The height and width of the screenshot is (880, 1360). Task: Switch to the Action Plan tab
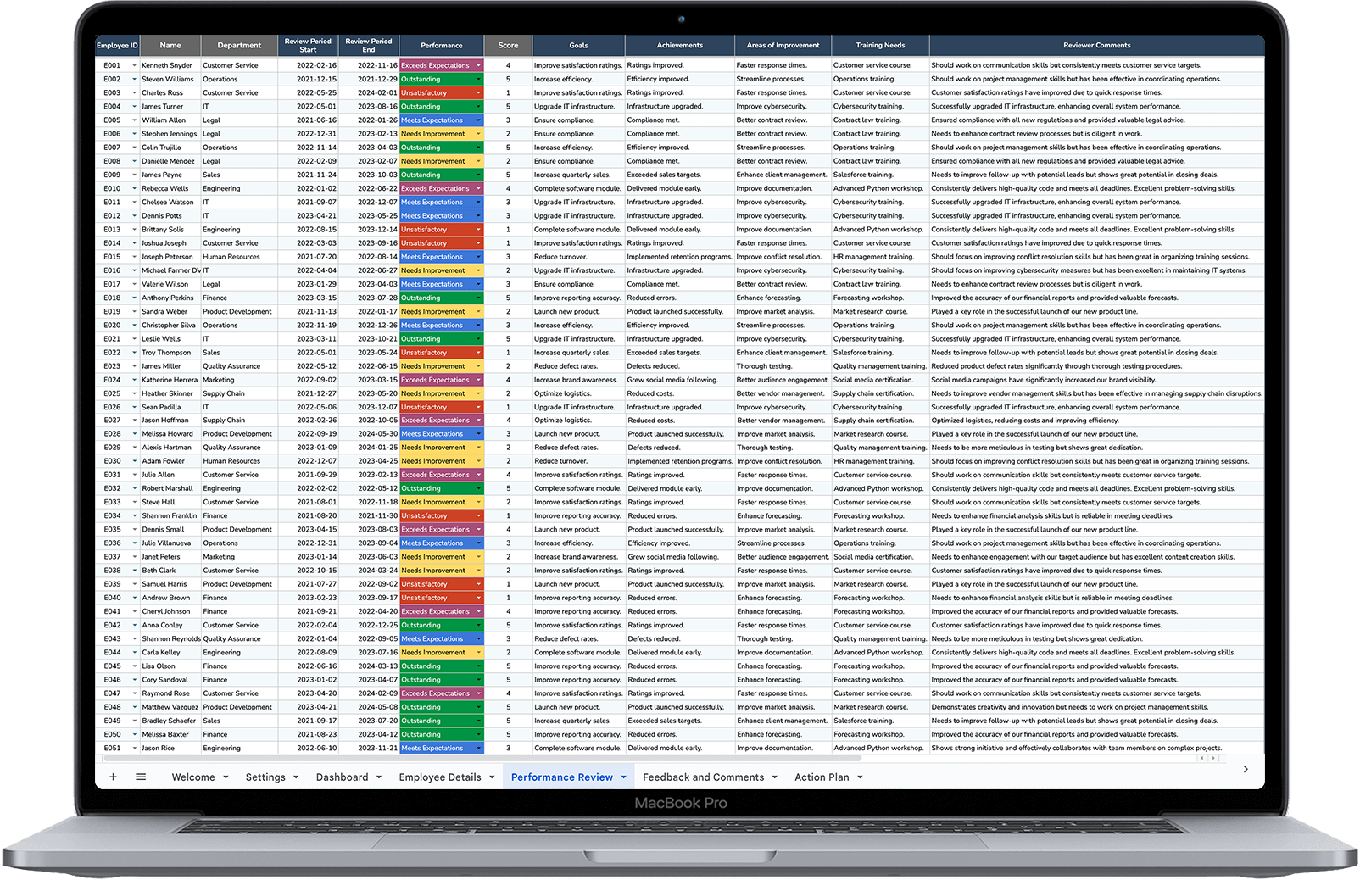click(x=821, y=777)
